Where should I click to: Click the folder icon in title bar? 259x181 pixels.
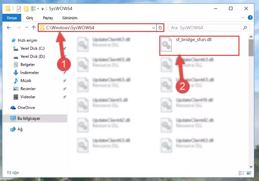(x=8, y=8)
